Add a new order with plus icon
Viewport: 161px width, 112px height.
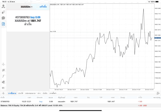(x=3, y=93)
